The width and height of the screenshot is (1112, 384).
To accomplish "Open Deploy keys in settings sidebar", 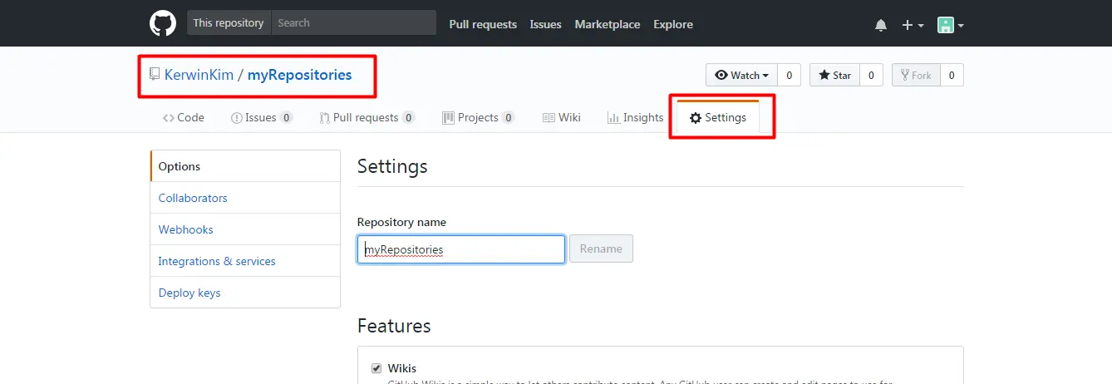I will [245, 293].
